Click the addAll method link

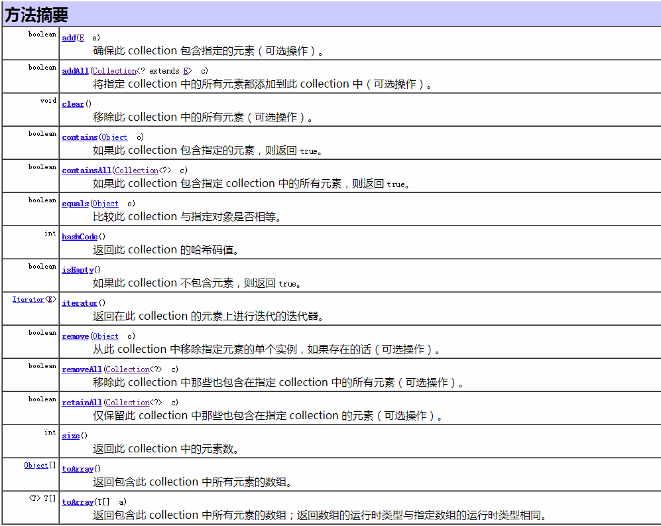pos(75,71)
